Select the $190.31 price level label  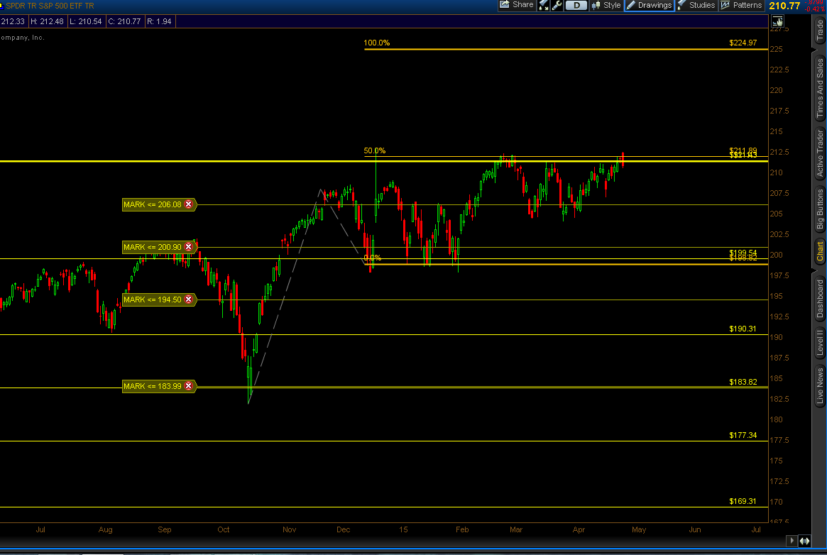(x=743, y=329)
